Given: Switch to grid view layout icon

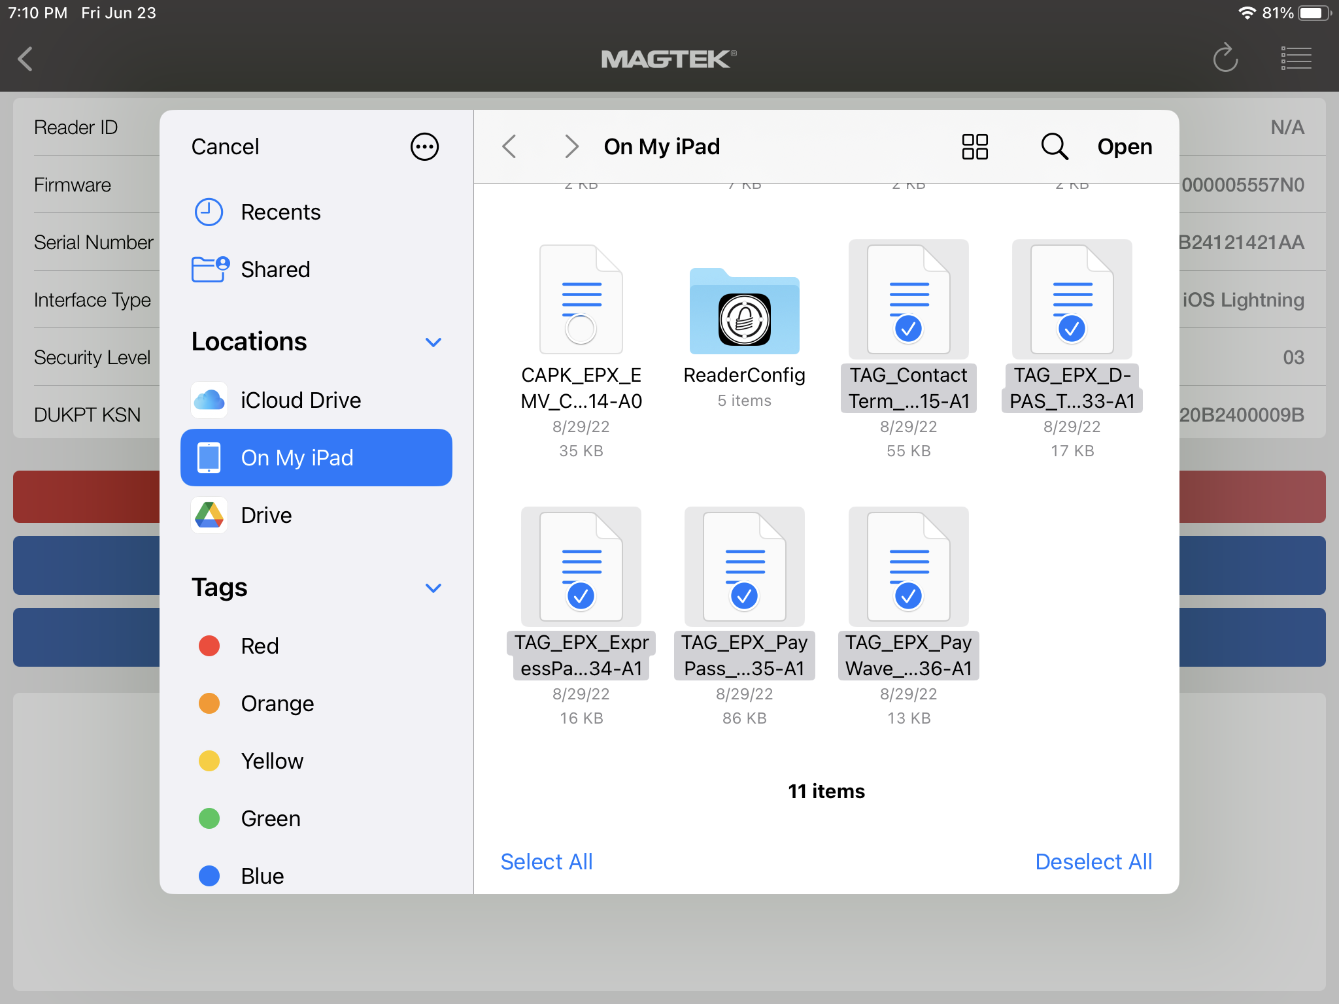Looking at the screenshot, I should click(x=975, y=146).
